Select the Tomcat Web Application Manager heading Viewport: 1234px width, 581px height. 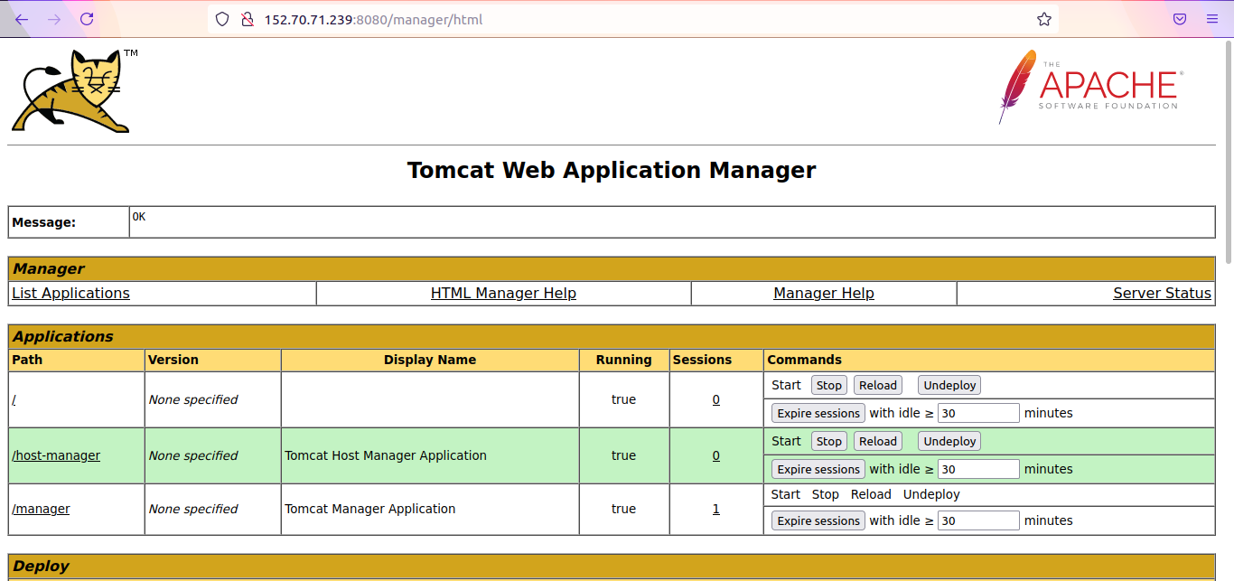tap(612, 170)
